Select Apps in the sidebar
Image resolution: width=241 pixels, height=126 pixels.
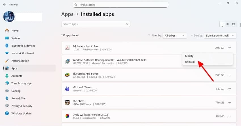(x=29, y=68)
